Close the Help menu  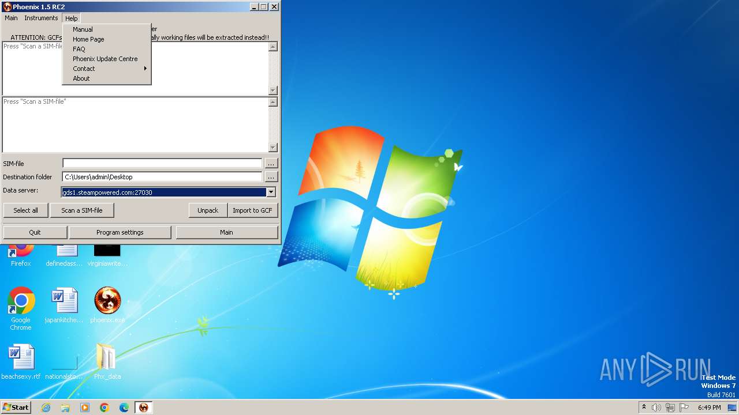click(71, 18)
